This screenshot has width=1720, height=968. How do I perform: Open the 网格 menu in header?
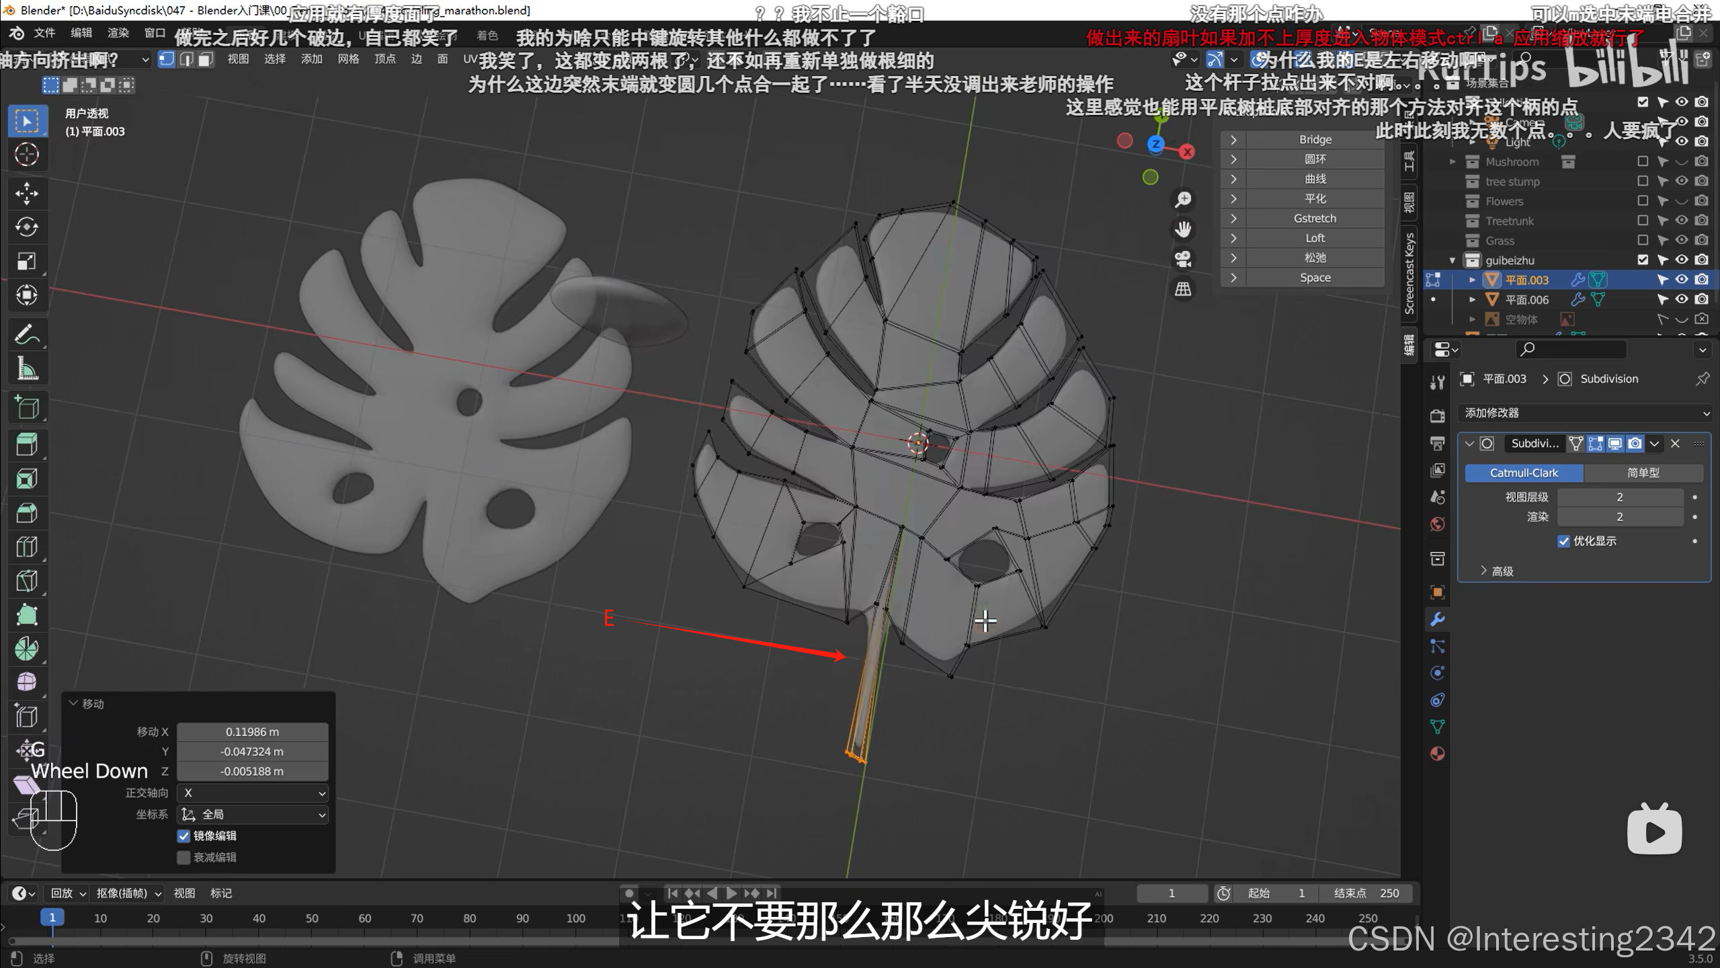click(x=347, y=59)
